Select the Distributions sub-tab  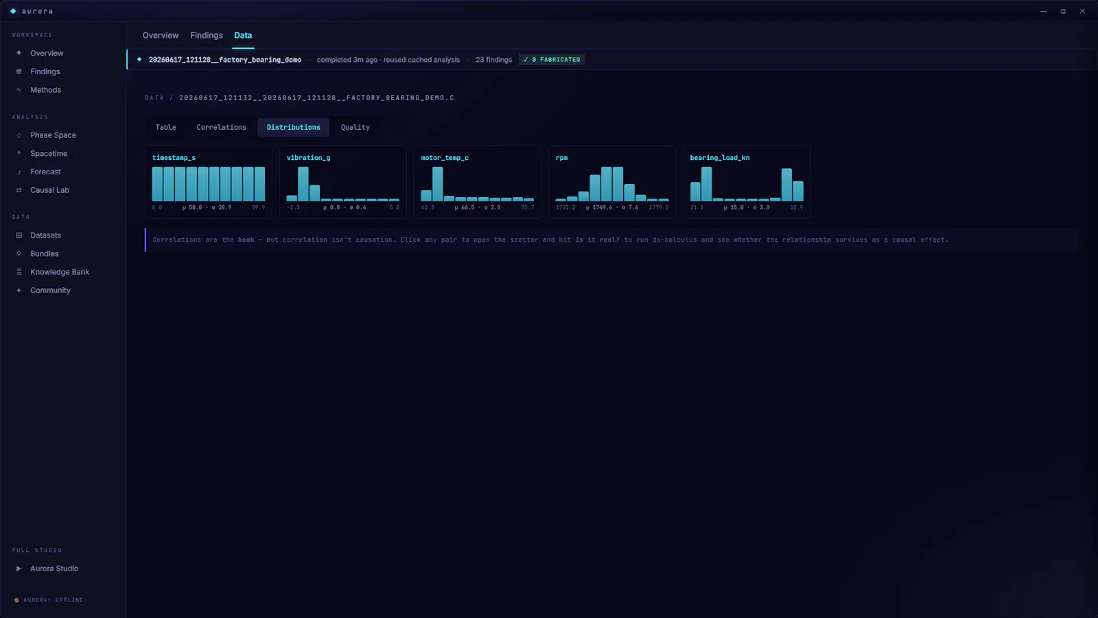293,127
